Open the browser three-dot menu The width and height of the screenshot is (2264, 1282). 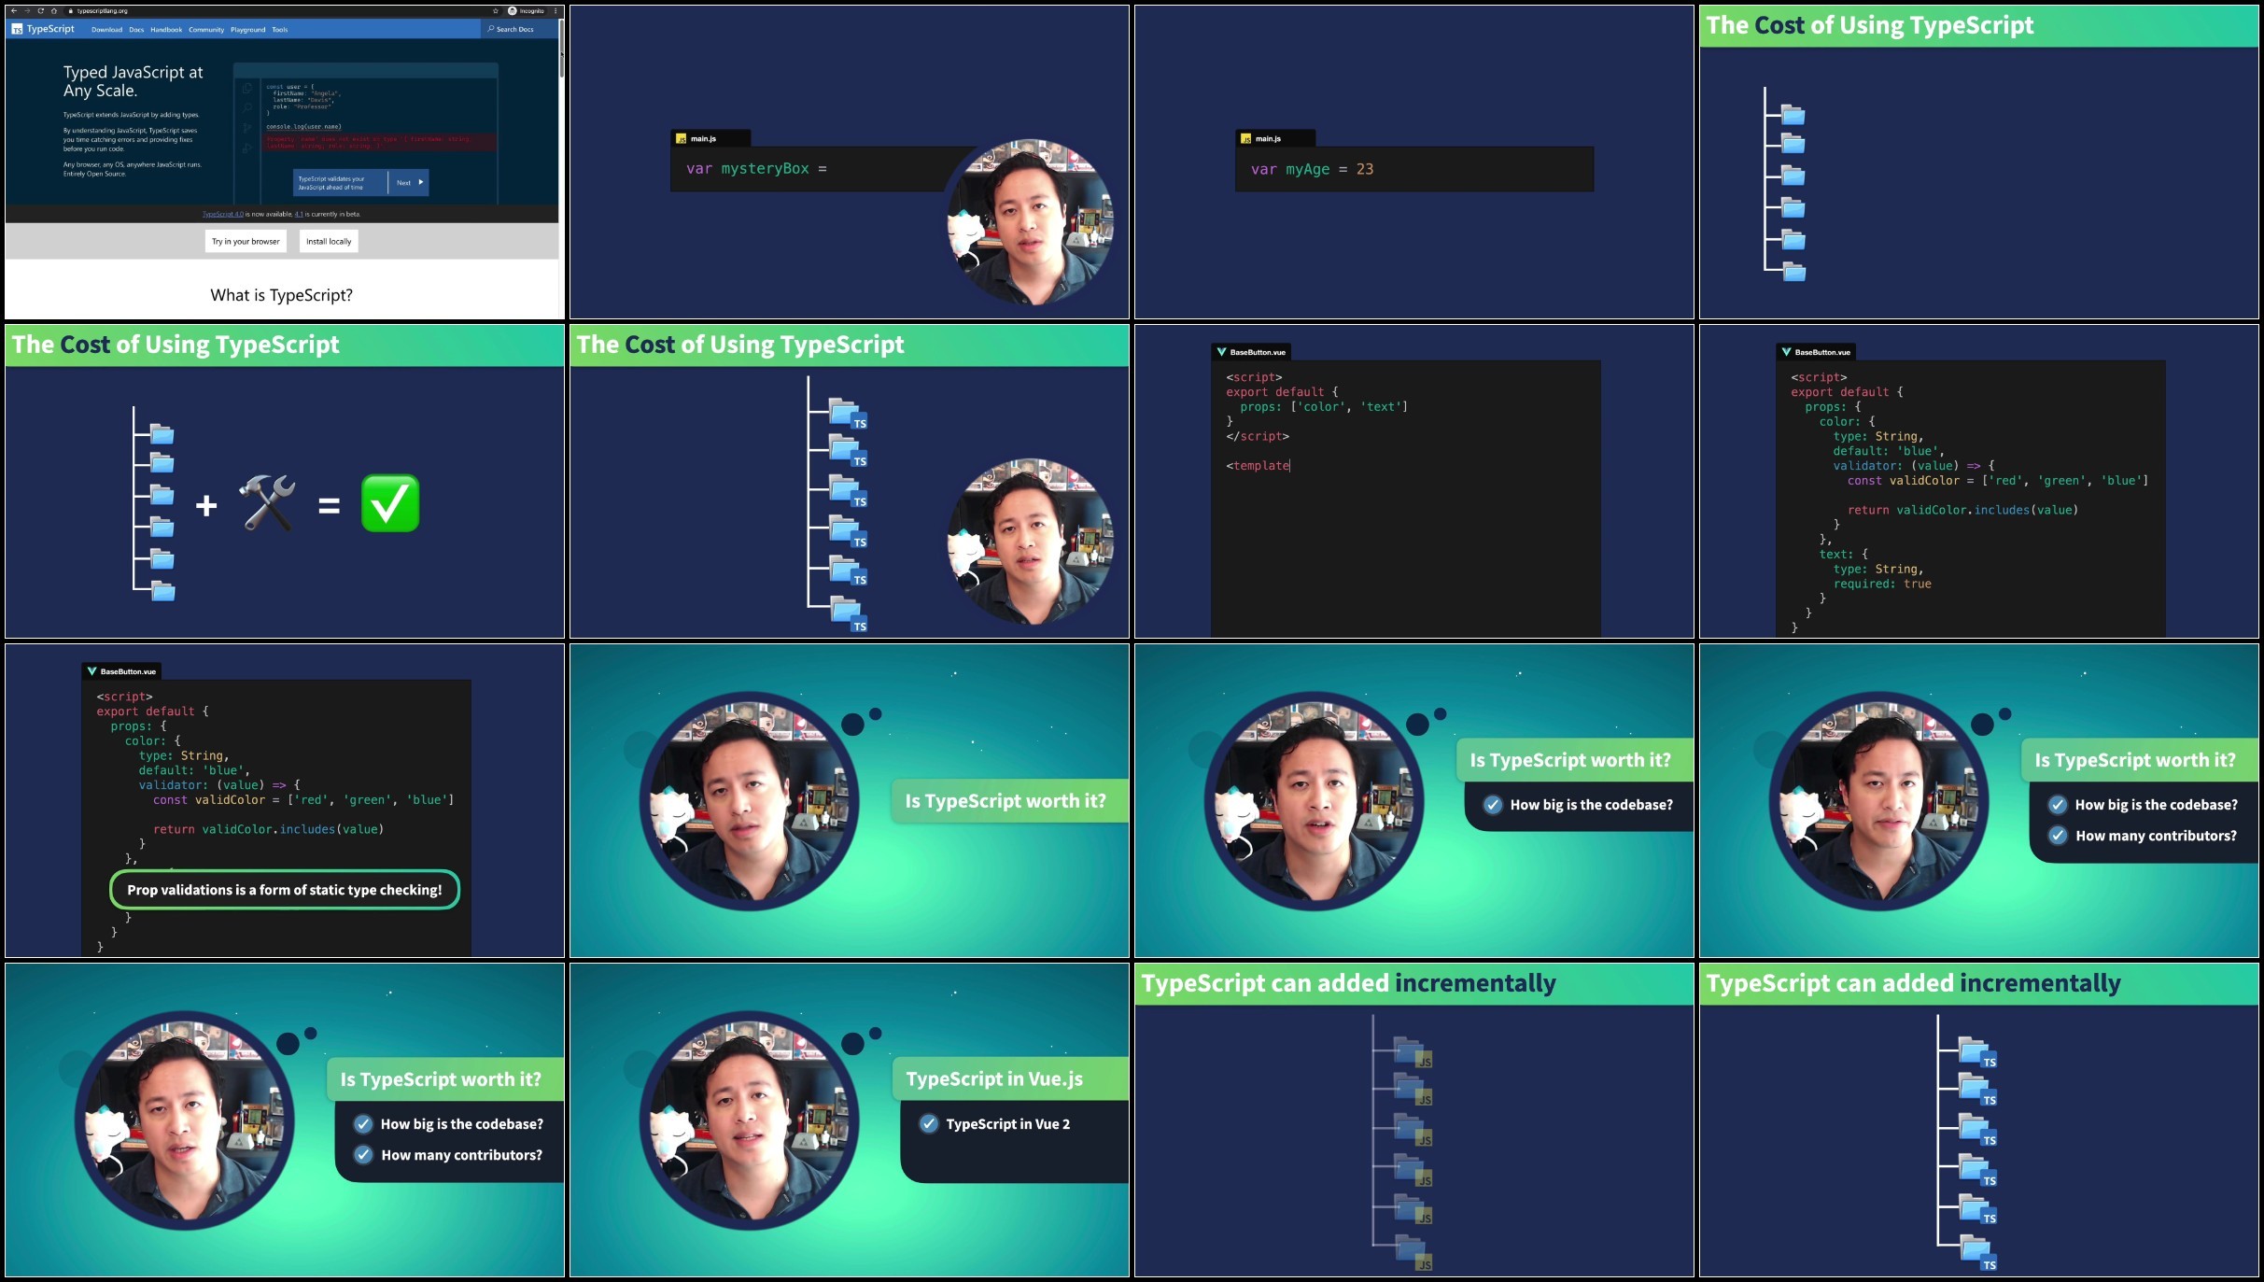(x=555, y=11)
